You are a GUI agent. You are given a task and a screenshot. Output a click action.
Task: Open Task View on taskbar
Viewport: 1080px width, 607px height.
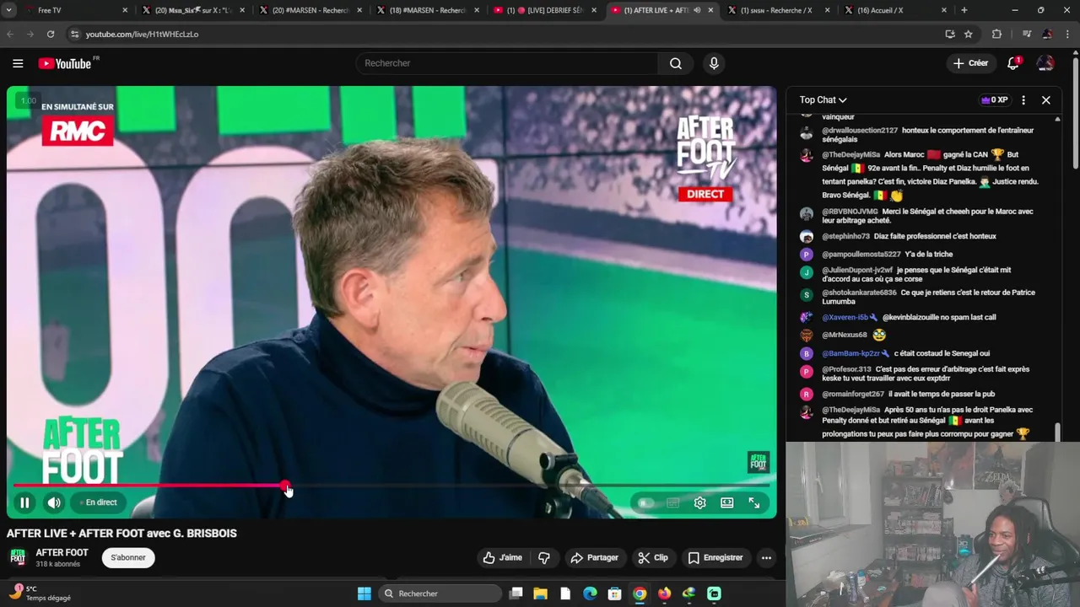click(x=516, y=594)
